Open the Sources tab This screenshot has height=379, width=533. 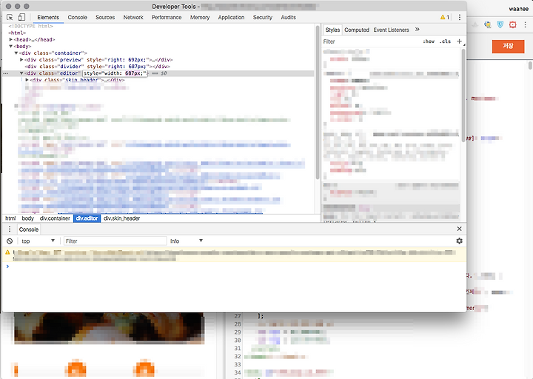click(105, 17)
